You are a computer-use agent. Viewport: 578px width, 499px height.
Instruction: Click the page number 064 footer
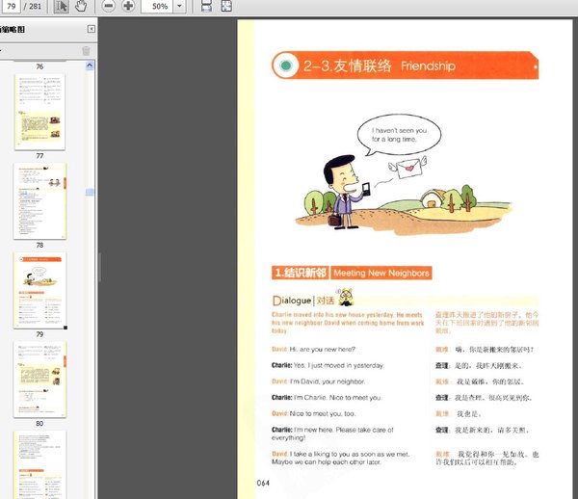point(263,483)
